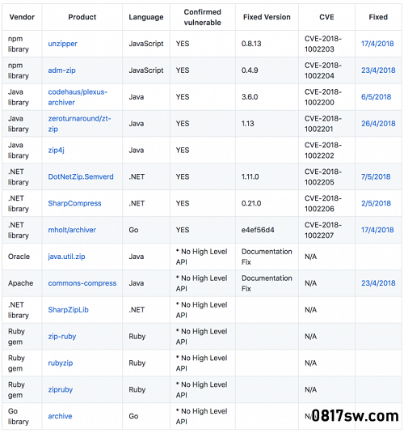Screen dimensions: 404x433
Task: Open the zipruby gem link
Action: 61,389
